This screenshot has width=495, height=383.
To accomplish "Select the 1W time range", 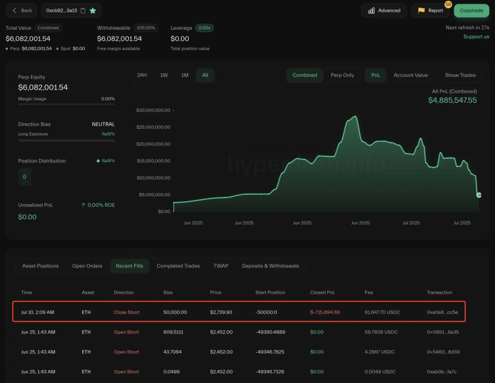I will coord(164,75).
